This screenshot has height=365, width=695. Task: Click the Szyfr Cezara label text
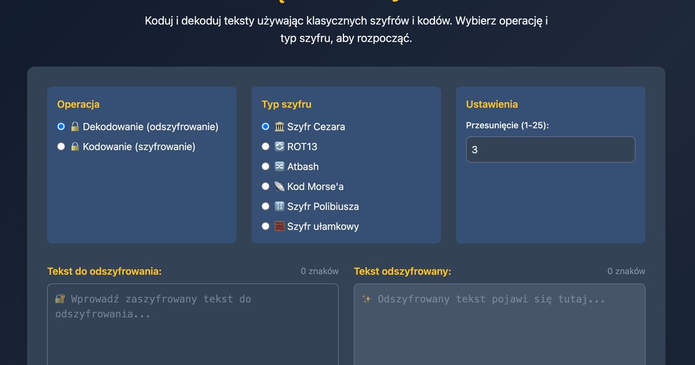click(316, 126)
